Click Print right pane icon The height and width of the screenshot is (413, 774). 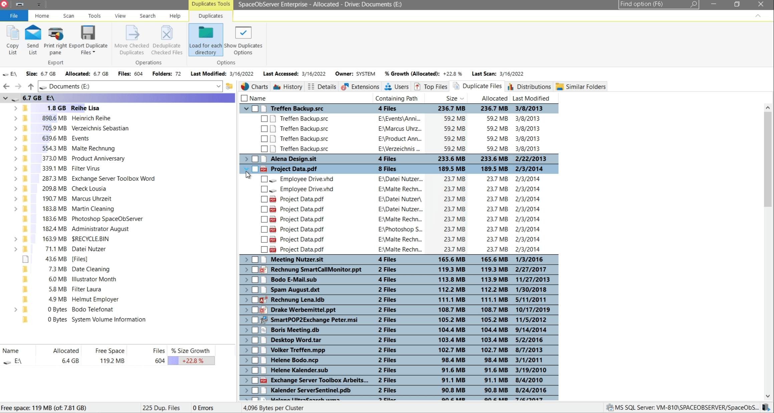click(x=55, y=34)
